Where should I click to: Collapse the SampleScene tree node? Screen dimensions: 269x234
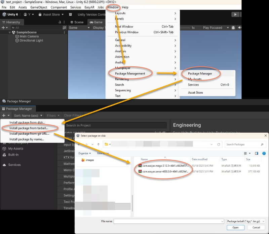[x=10, y=32]
